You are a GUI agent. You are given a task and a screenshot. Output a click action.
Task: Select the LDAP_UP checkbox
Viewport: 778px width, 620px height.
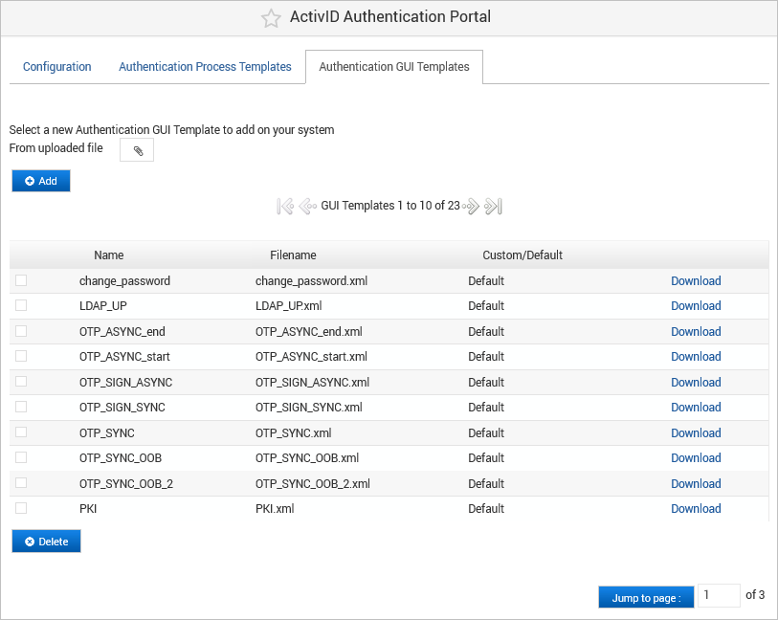click(20, 305)
